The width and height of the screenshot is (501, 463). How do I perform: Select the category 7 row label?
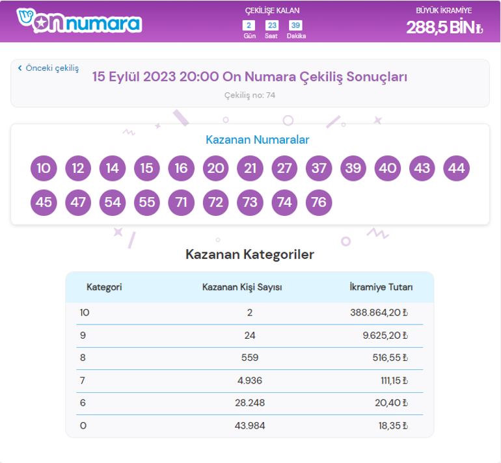coord(83,380)
